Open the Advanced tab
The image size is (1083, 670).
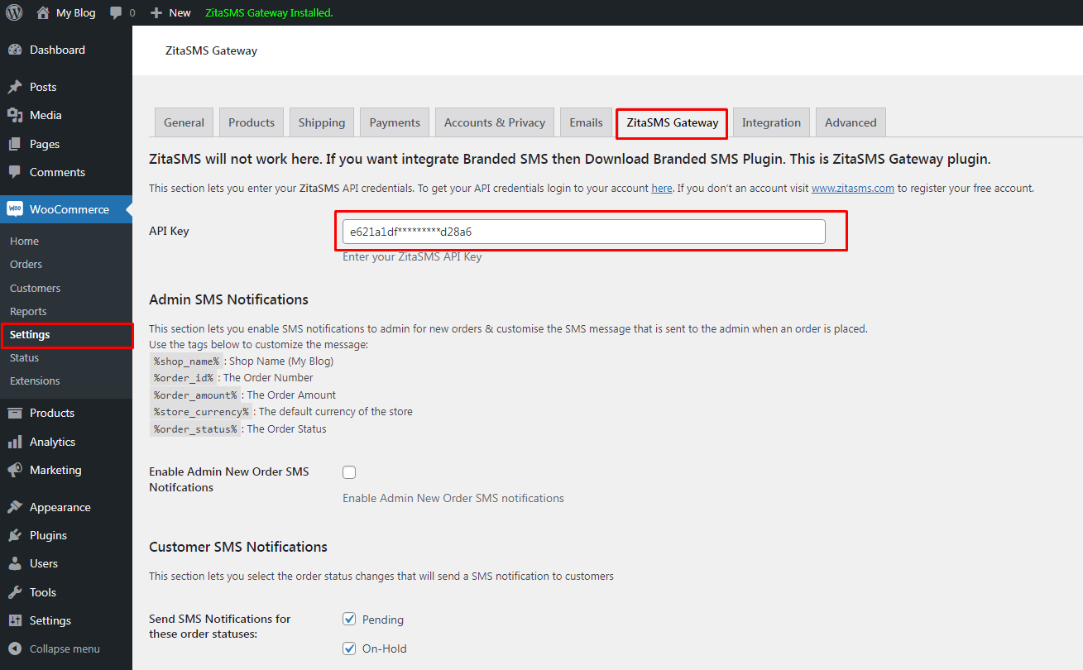851,122
